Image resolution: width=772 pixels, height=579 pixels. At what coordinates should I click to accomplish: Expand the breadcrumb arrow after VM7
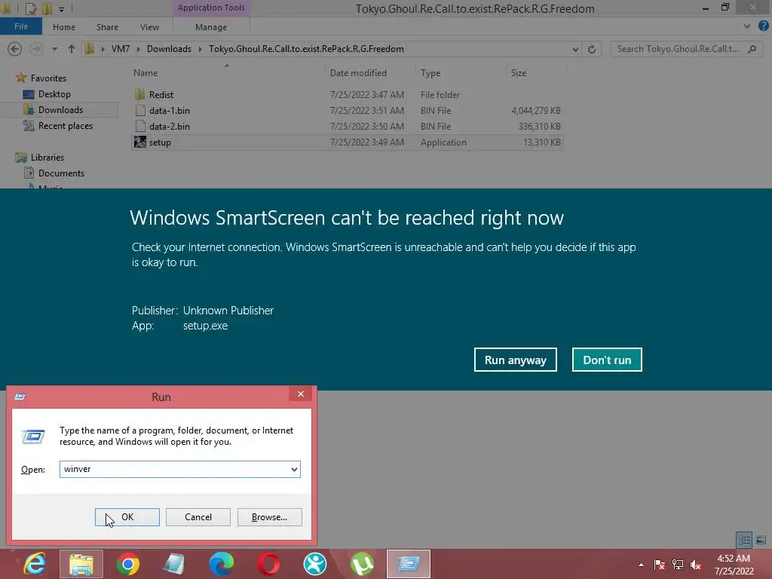click(139, 49)
